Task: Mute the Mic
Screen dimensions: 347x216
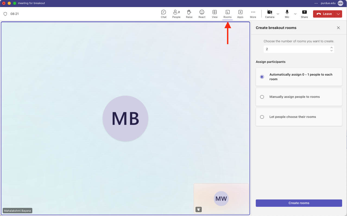Action: click(287, 14)
